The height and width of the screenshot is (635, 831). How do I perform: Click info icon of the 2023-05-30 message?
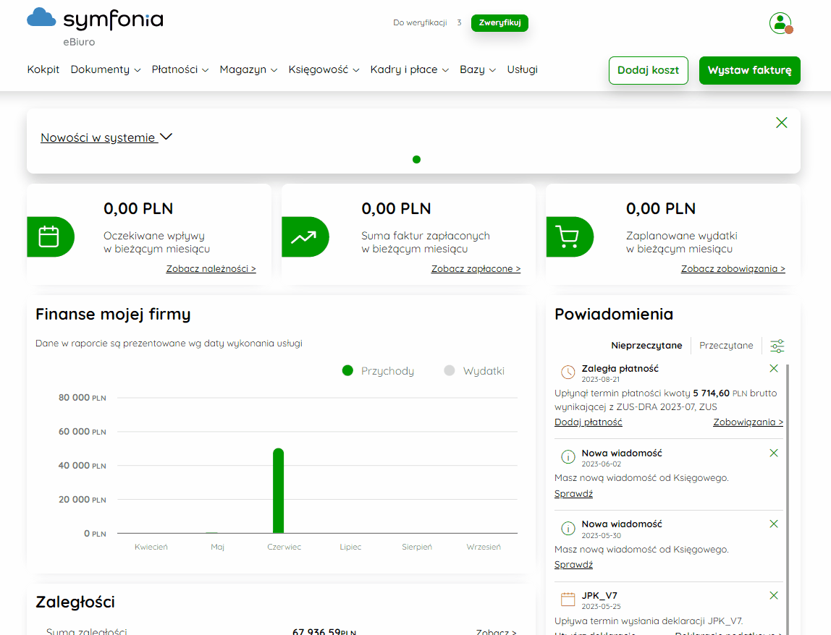tap(568, 528)
